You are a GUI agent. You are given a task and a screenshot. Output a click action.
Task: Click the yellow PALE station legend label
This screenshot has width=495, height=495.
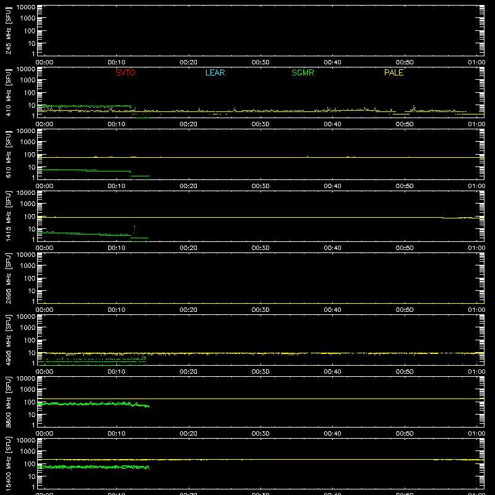click(394, 72)
